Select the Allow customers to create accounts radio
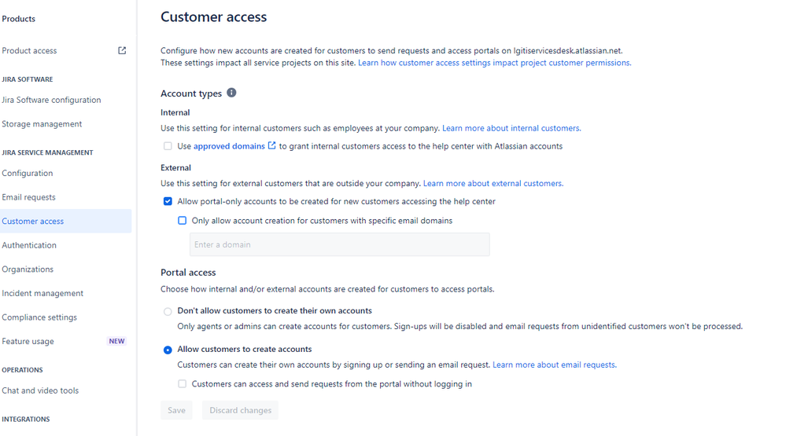The image size is (786, 436). tap(168, 350)
